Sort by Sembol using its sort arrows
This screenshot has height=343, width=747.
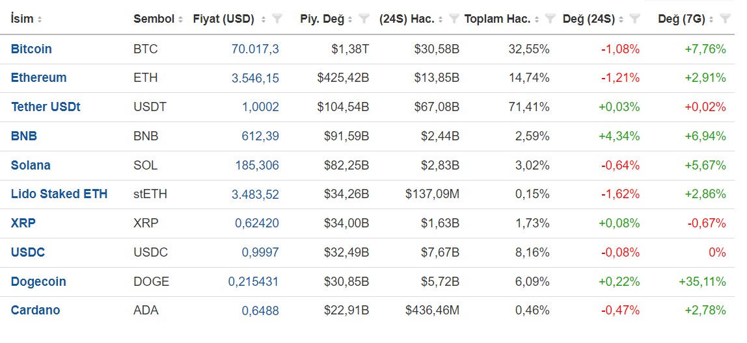coord(180,19)
